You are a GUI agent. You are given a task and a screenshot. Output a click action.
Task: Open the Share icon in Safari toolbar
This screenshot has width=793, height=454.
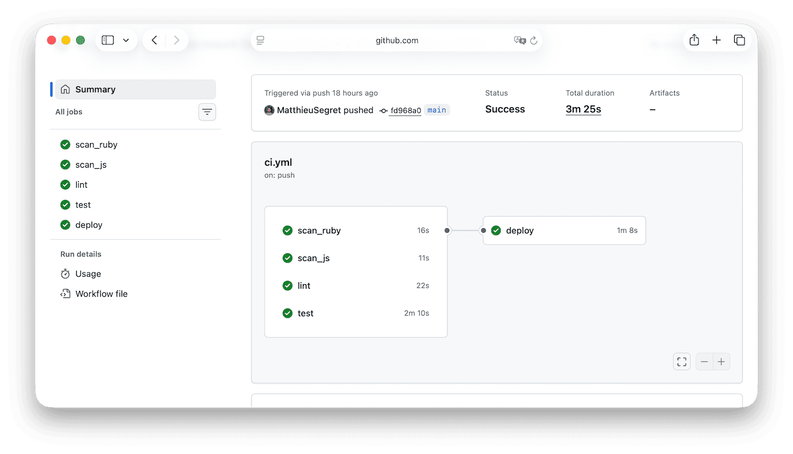[x=694, y=40]
